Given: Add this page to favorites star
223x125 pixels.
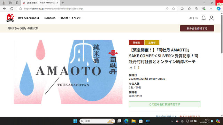Looking at the screenshot, I should [174, 9].
